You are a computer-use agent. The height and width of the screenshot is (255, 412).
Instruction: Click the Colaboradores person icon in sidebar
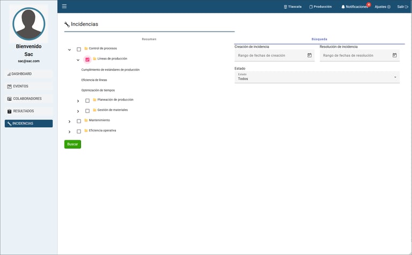[9, 99]
